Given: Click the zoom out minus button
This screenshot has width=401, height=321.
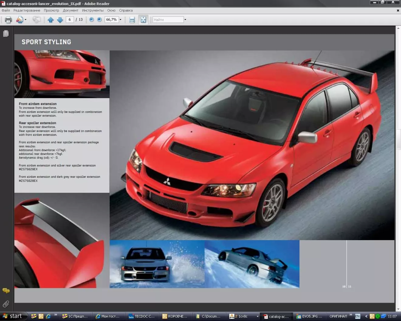Looking at the screenshot, I should (91, 19).
